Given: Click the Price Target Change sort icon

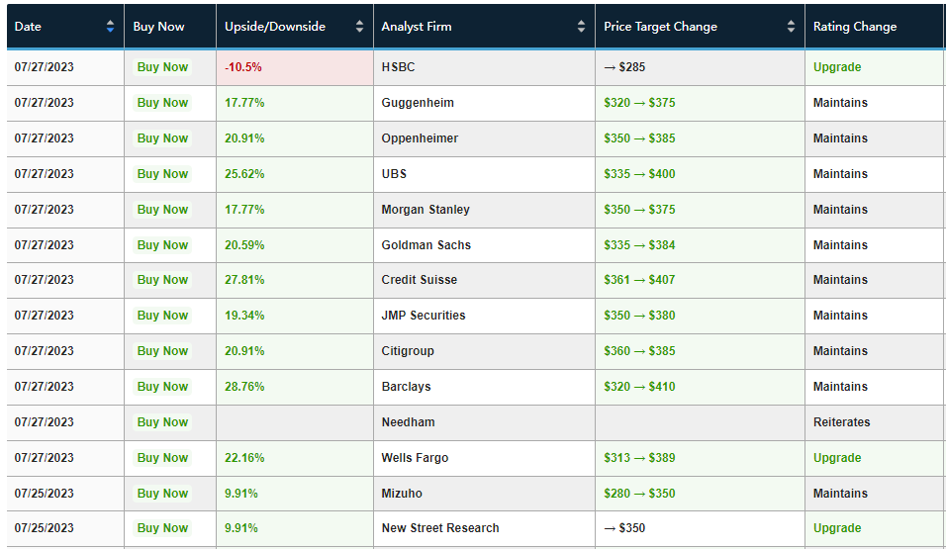Looking at the screenshot, I should pyautogui.click(x=791, y=27).
